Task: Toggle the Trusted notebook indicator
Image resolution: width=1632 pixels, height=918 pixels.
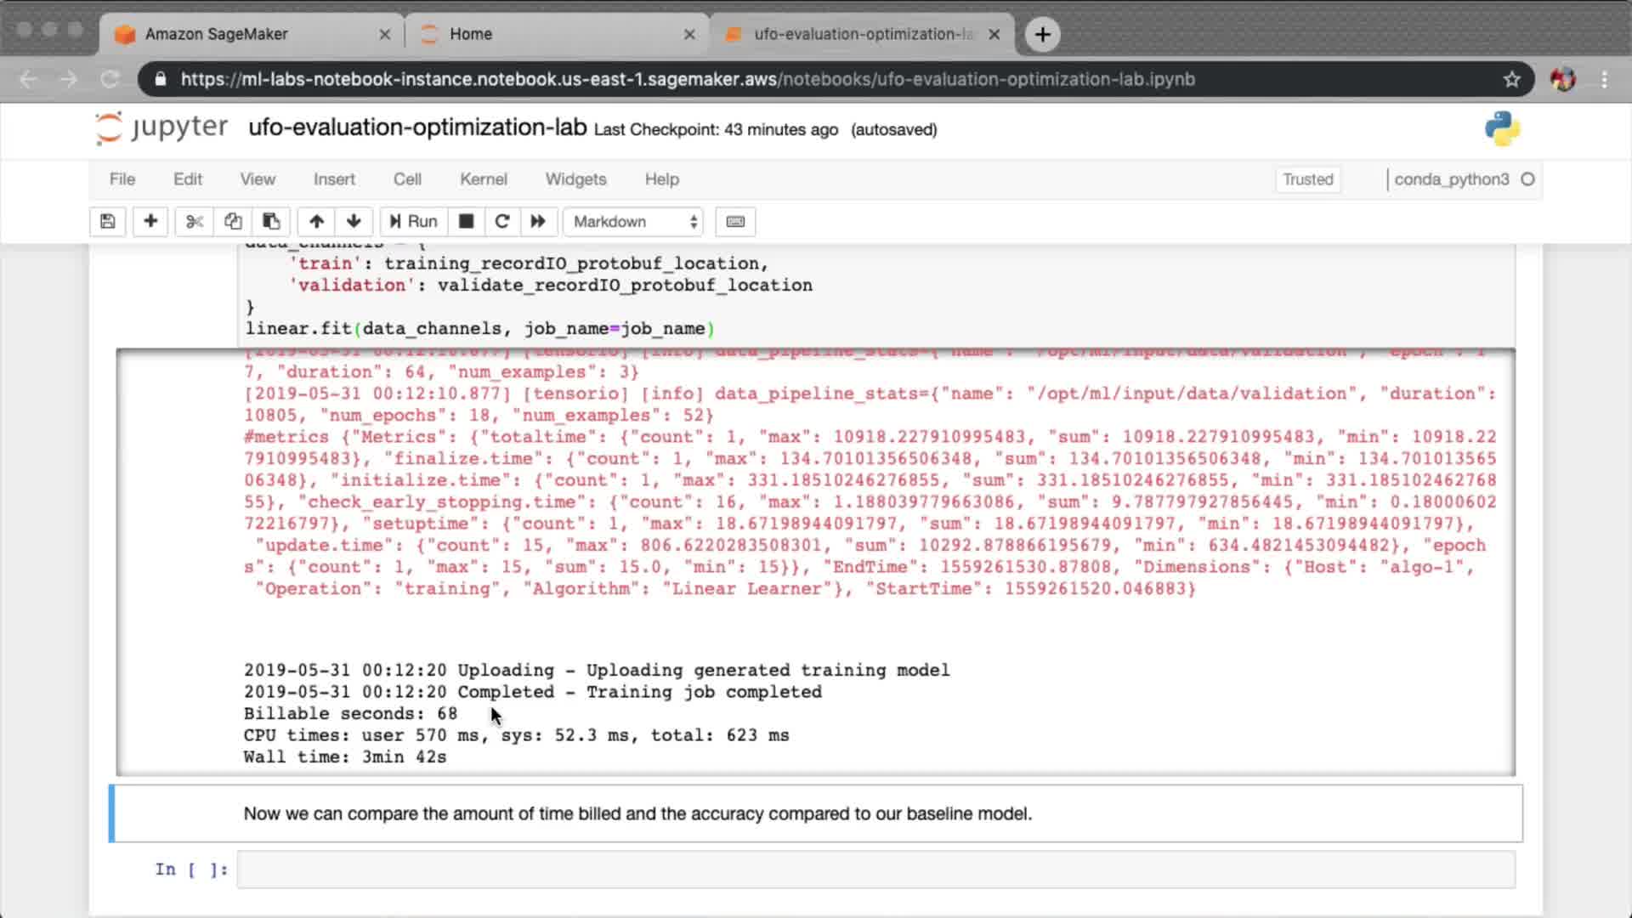Action: (1307, 179)
